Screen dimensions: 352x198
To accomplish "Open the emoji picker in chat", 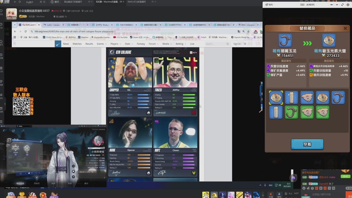I will pos(304,188).
